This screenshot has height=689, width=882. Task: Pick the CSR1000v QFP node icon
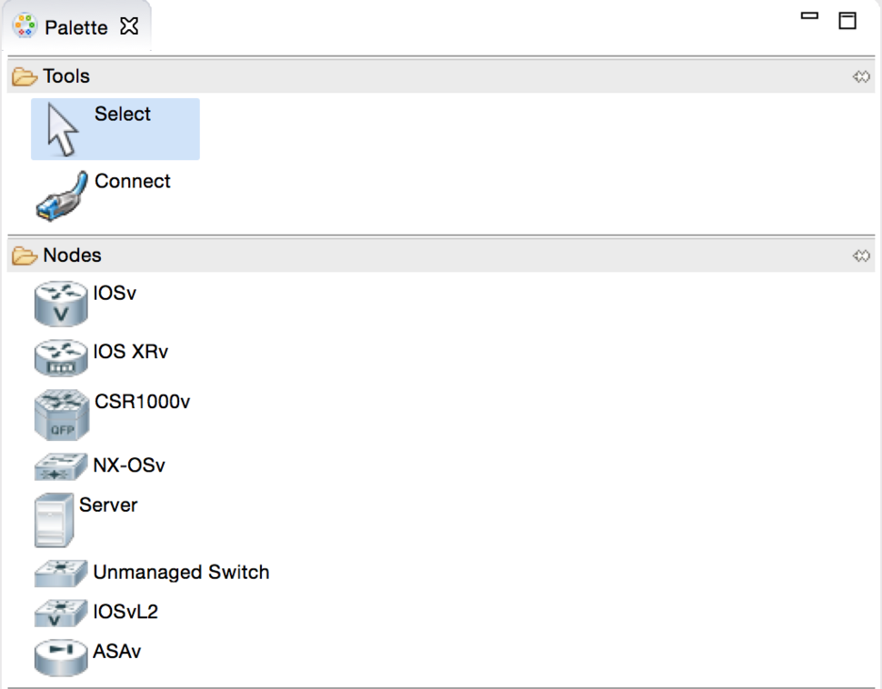(x=61, y=415)
